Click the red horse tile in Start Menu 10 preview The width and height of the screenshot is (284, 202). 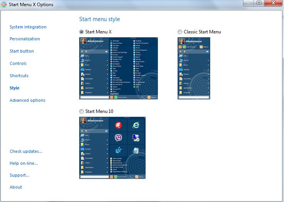[x=118, y=125]
